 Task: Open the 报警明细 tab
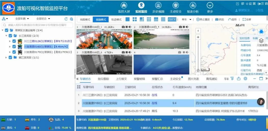[139, 79]
